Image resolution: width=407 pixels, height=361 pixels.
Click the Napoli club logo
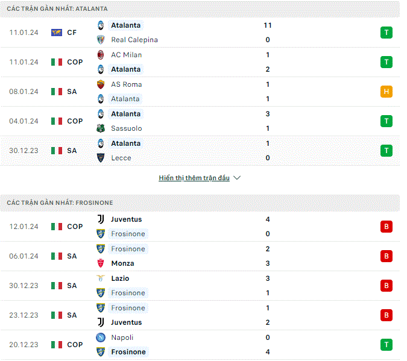(101, 337)
